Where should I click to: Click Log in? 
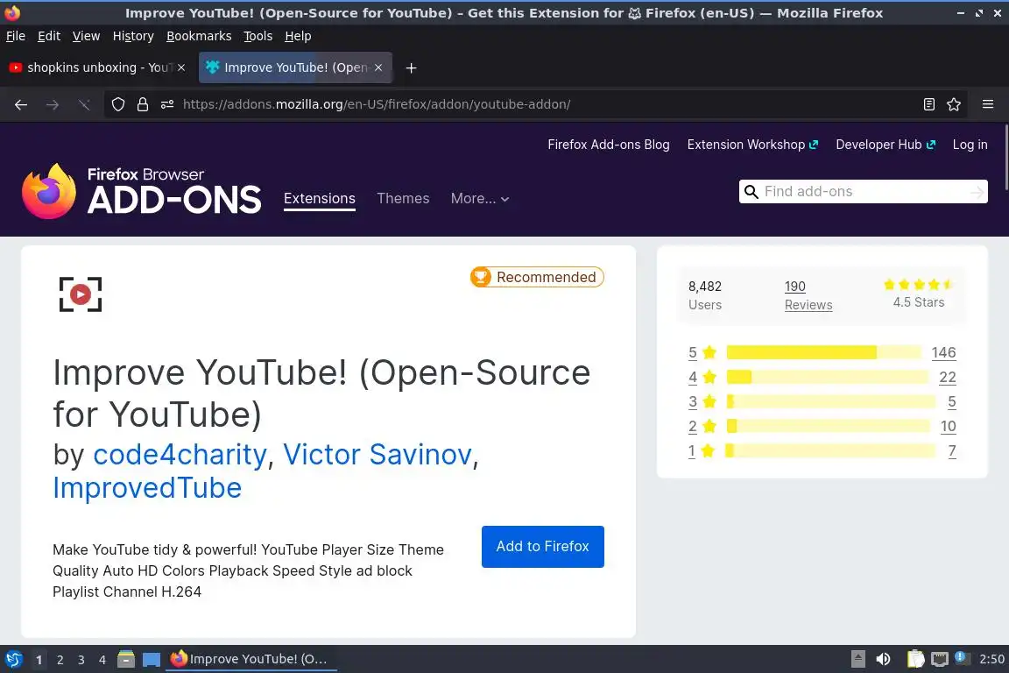[970, 145]
